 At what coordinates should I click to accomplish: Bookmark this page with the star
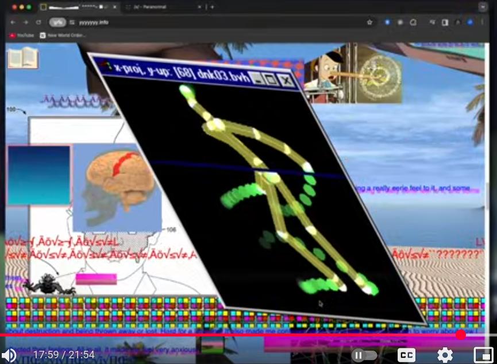coord(369,22)
